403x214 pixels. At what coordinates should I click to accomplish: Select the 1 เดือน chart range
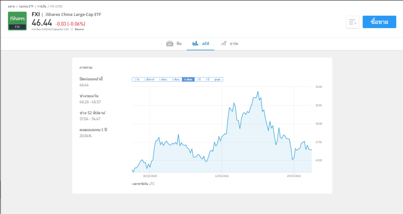pos(163,79)
